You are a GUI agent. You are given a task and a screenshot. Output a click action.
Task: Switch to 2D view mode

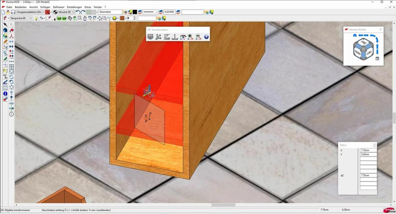(59, 18)
